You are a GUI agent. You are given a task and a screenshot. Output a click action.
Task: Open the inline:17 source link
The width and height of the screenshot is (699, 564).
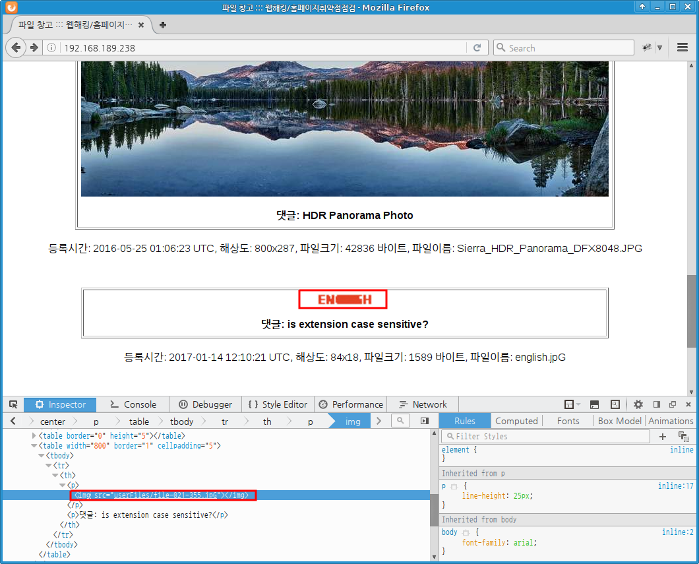tap(675, 486)
